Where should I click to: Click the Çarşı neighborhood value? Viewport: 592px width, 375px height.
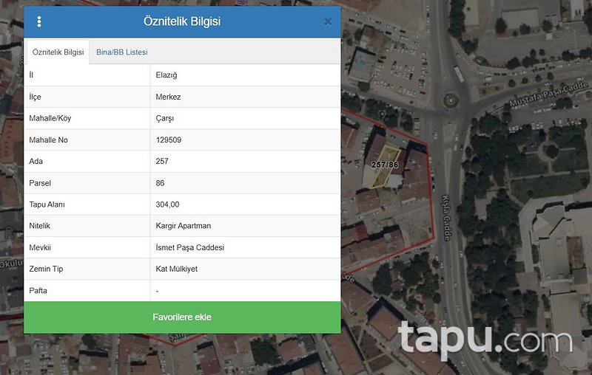pyautogui.click(x=164, y=118)
